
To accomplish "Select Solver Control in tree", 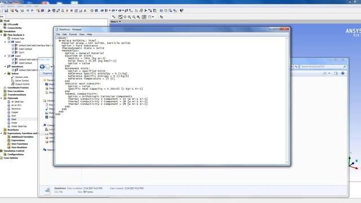I will pos(22,81).
